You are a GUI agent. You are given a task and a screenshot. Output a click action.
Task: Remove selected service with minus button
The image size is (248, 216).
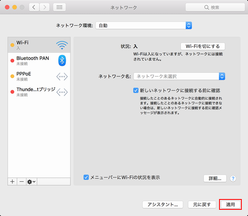tap(21, 182)
